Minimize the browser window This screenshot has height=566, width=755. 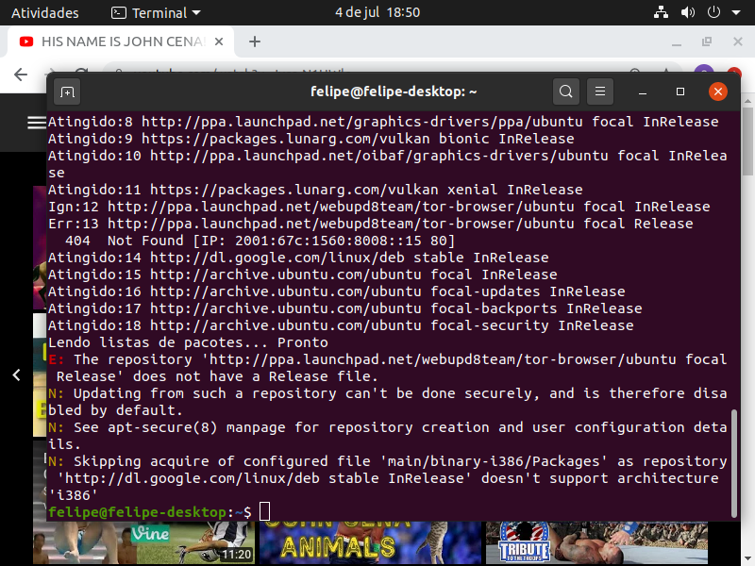point(677,42)
